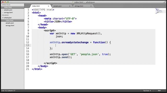Screen dimensions: 167x93
Task: Click the Line 13, Column 17 status text
Action: 8,91
